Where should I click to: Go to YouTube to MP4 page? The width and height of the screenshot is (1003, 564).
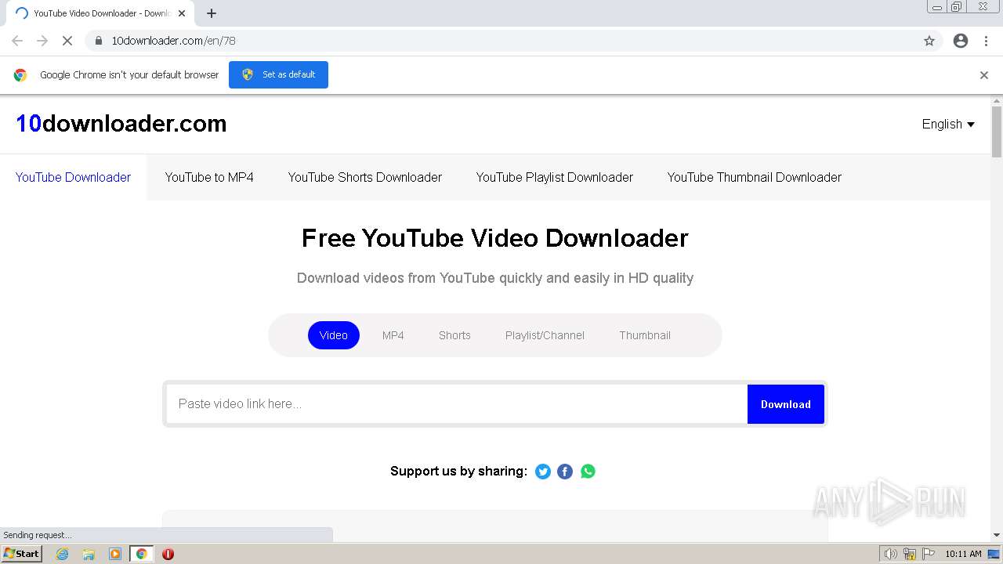pyautogui.click(x=209, y=177)
